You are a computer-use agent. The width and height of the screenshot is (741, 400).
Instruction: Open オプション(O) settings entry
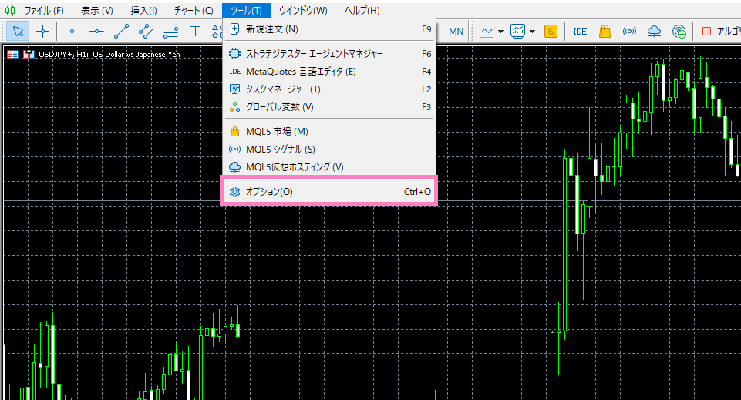329,192
